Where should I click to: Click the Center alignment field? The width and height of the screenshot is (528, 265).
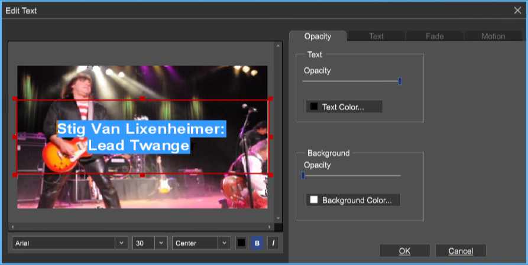point(195,243)
